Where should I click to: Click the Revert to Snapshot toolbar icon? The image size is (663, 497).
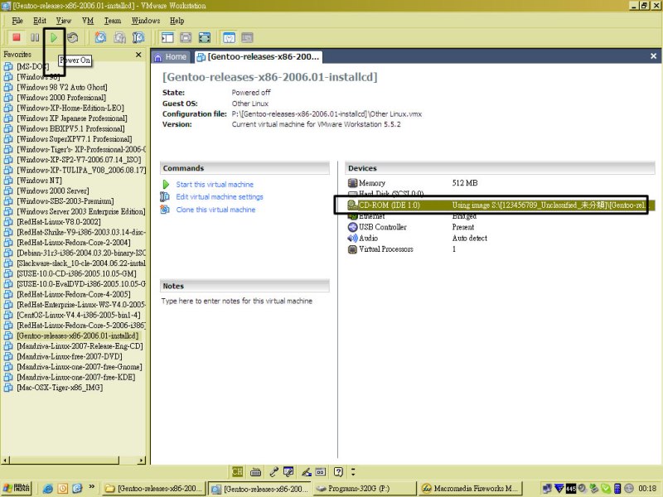119,37
